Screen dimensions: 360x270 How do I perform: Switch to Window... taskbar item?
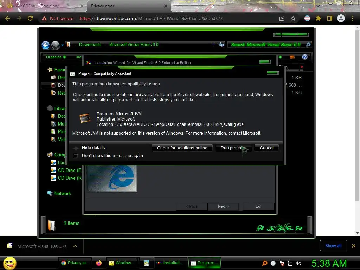(122, 263)
